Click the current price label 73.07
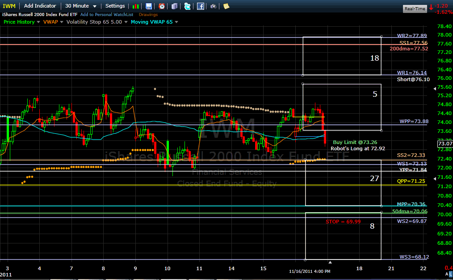The width and height of the screenshot is (453, 280). click(445, 144)
